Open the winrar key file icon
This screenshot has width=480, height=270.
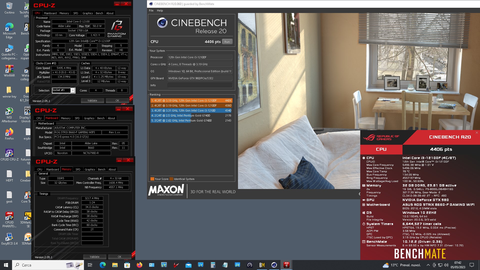[x=9, y=92]
